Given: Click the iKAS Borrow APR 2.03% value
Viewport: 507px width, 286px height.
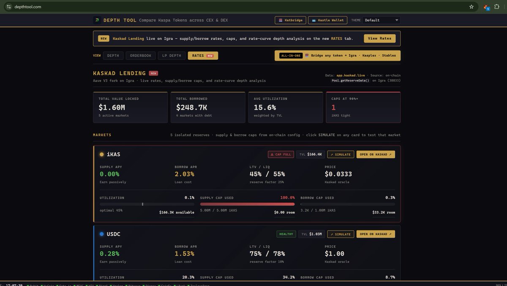Looking at the screenshot, I should tap(185, 174).
